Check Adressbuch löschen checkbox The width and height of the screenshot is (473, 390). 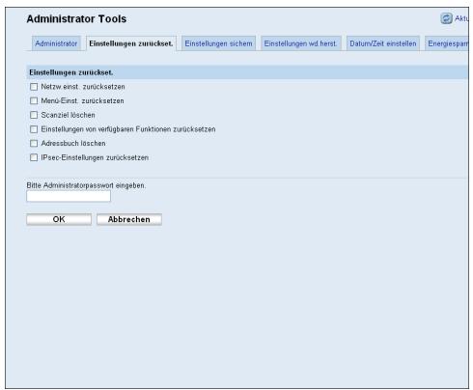(x=34, y=144)
